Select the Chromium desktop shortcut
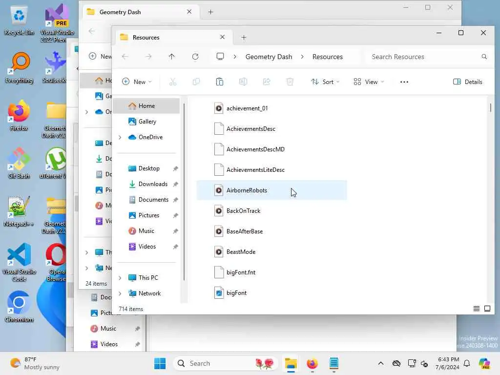 click(19, 307)
